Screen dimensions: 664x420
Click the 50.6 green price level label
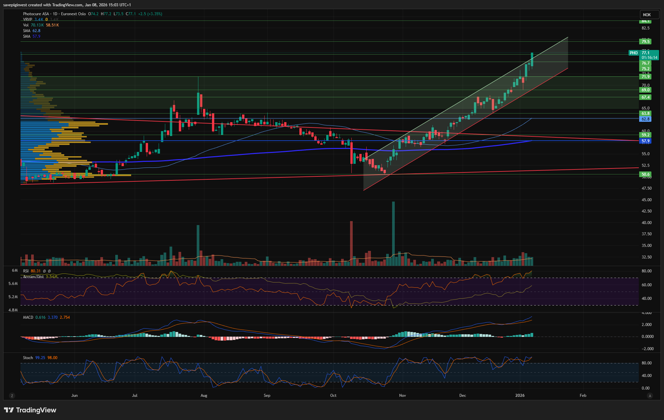[x=645, y=174]
